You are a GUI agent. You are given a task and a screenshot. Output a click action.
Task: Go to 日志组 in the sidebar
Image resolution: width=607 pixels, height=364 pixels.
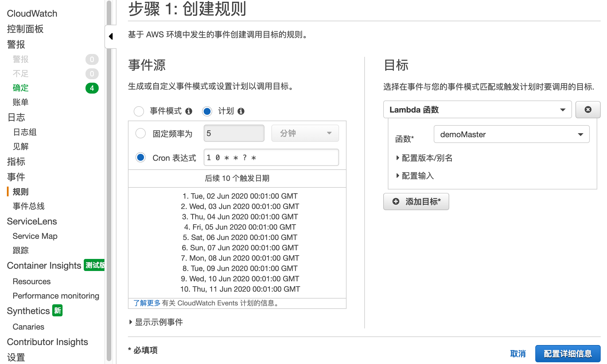(25, 132)
